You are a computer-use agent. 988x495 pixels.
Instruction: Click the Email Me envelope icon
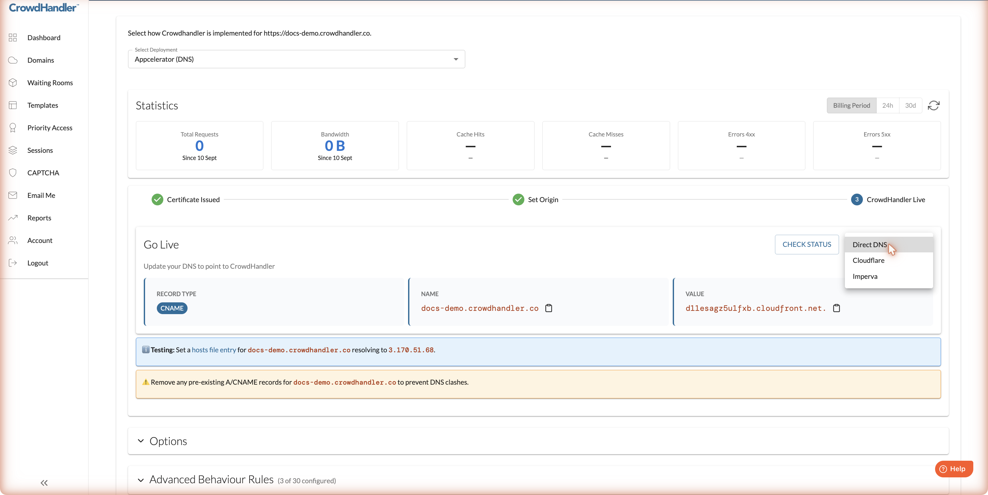coord(13,195)
